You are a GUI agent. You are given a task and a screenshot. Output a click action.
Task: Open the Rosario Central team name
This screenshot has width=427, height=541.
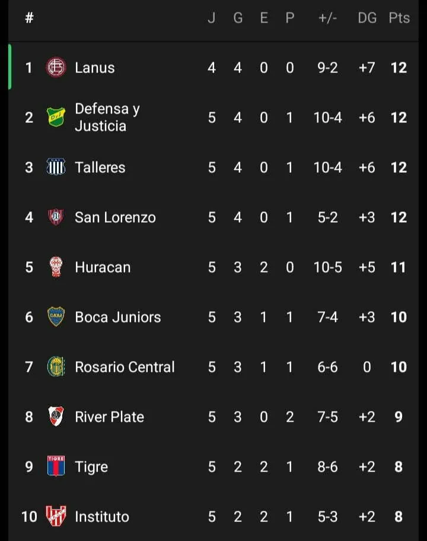point(125,367)
